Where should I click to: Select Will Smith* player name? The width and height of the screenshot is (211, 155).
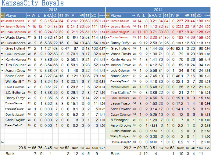[15, 82]
